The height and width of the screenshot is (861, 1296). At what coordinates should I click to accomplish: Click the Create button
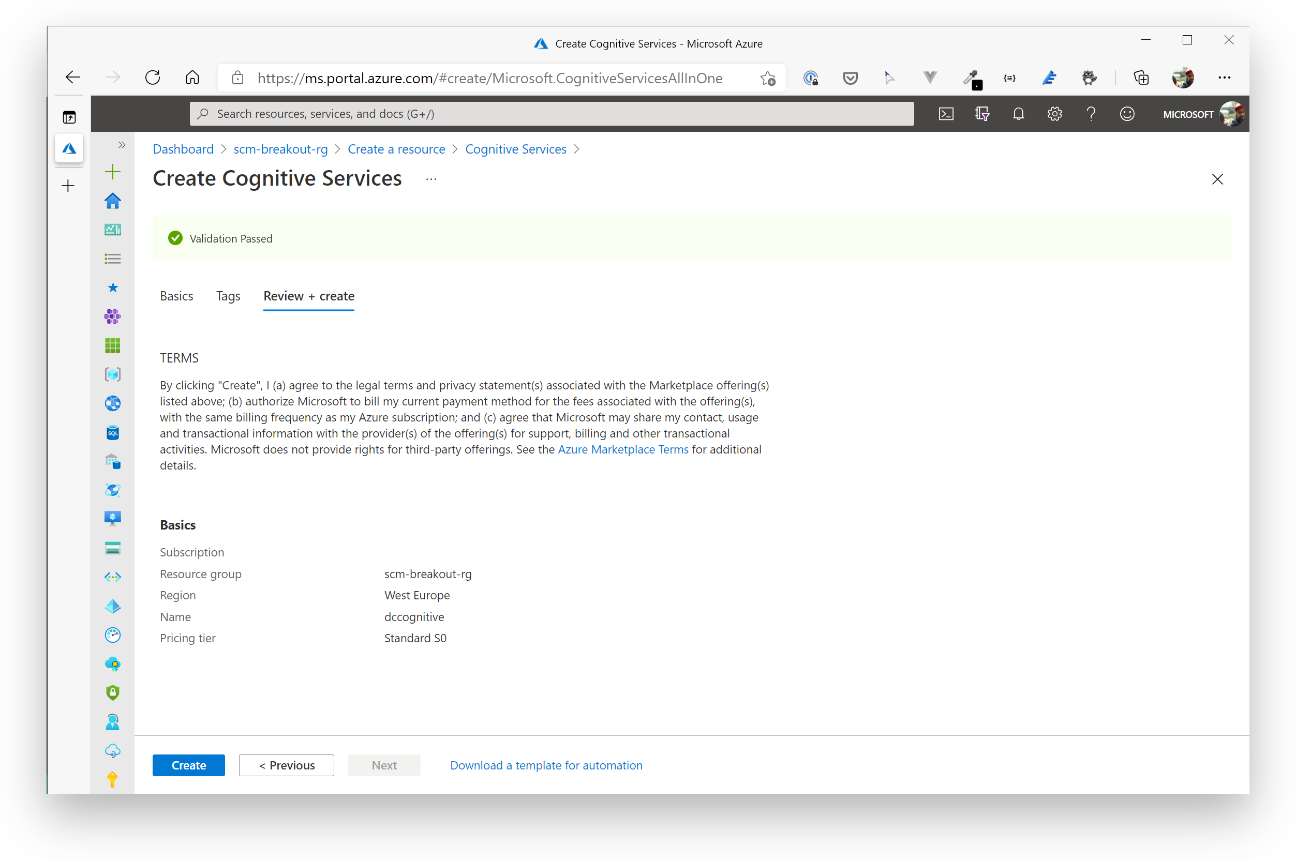[x=188, y=765]
